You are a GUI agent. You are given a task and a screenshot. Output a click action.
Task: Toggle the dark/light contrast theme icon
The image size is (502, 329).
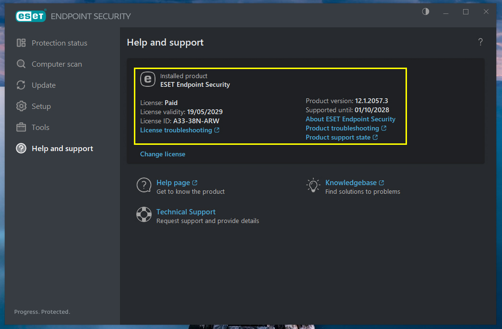coord(426,12)
